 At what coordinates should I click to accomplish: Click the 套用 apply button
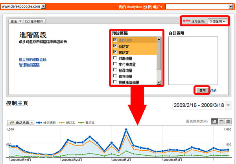coord(203,90)
